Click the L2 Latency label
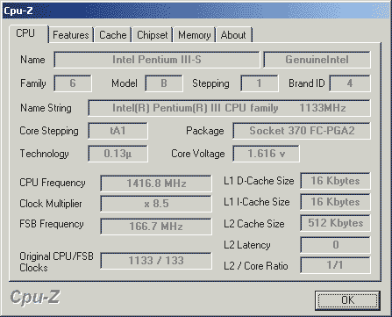 pyautogui.click(x=247, y=245)
